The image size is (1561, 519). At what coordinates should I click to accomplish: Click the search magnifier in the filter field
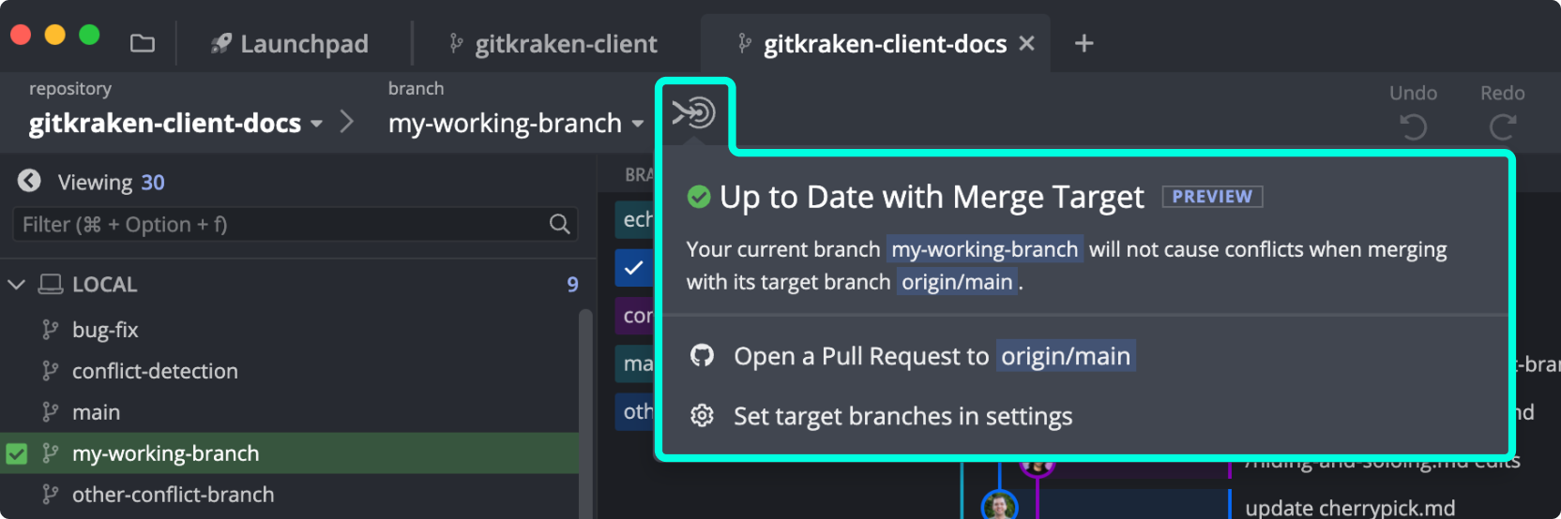560,224
